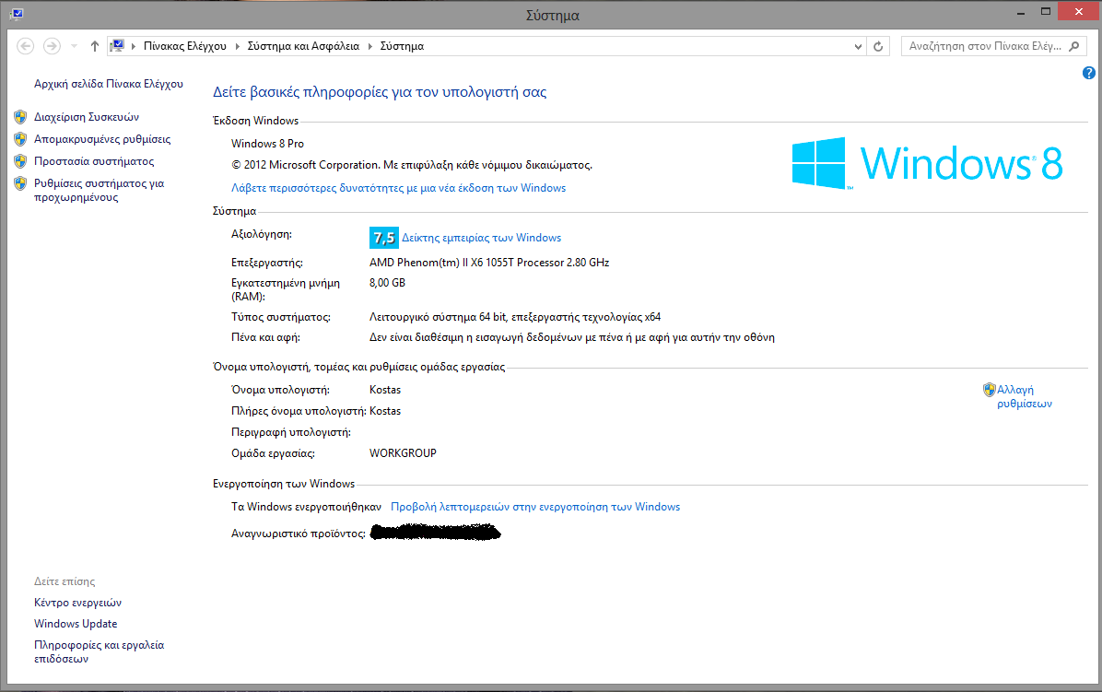Image resolution: width=1102 pixels, height=692 pixels.
Task: Click the shield icon next to Αλλαγή ρυθμίσεων
Action: click(990, 389)
